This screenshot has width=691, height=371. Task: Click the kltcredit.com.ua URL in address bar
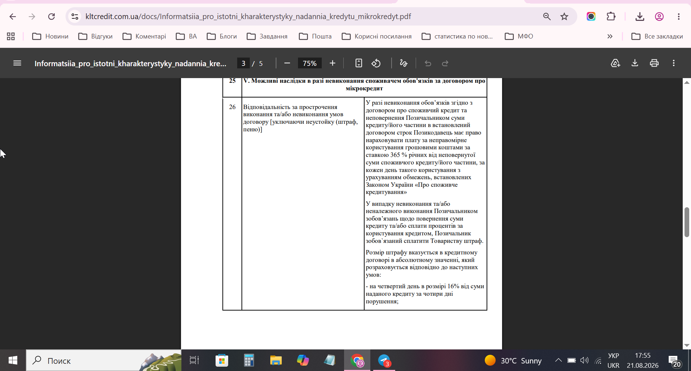248,17
